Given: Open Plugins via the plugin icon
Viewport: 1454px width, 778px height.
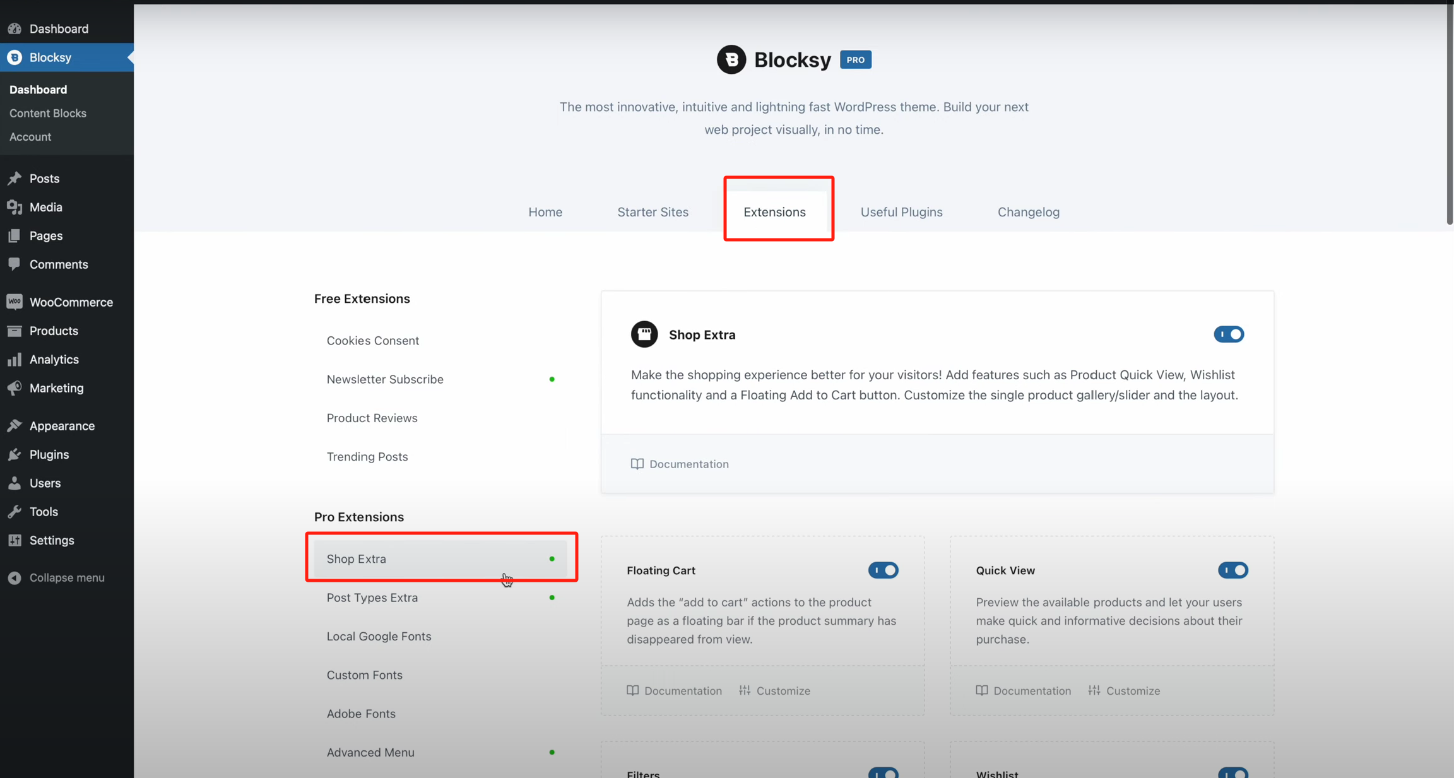Looking at the screenshot, I should click(x=15, y=454).
